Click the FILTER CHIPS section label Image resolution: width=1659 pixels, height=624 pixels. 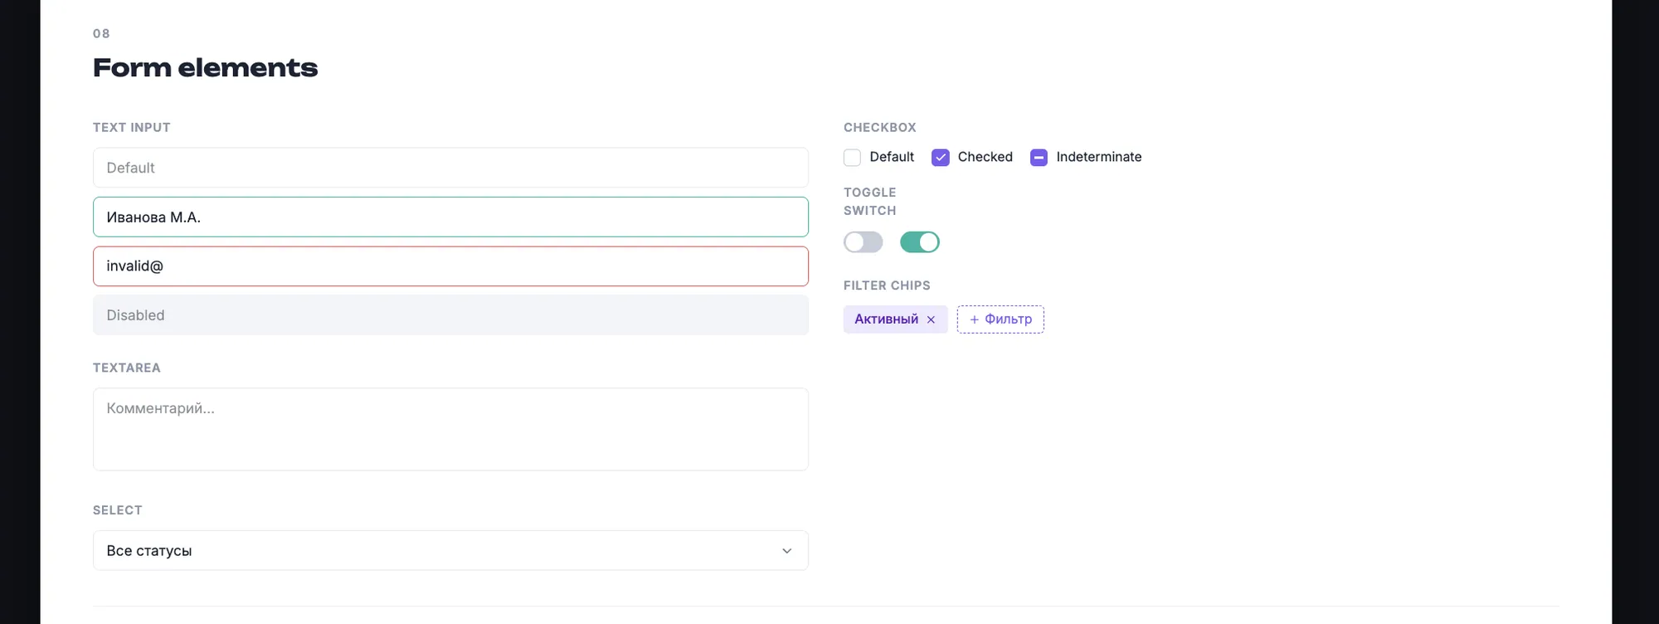tap(887, 285)
